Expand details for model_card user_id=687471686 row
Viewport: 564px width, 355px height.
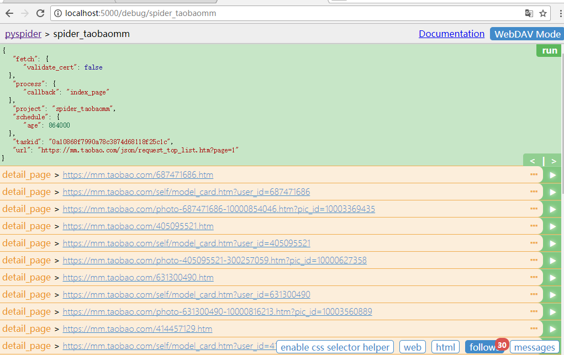(x=534, y=192)
